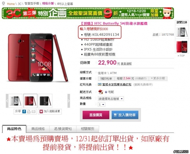190x154 pixels.
Task: Click the 放入購物車 button
Action: tap(125, 115)
